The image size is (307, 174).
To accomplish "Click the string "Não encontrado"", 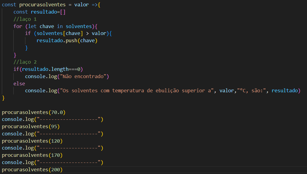I will (83, 76).
